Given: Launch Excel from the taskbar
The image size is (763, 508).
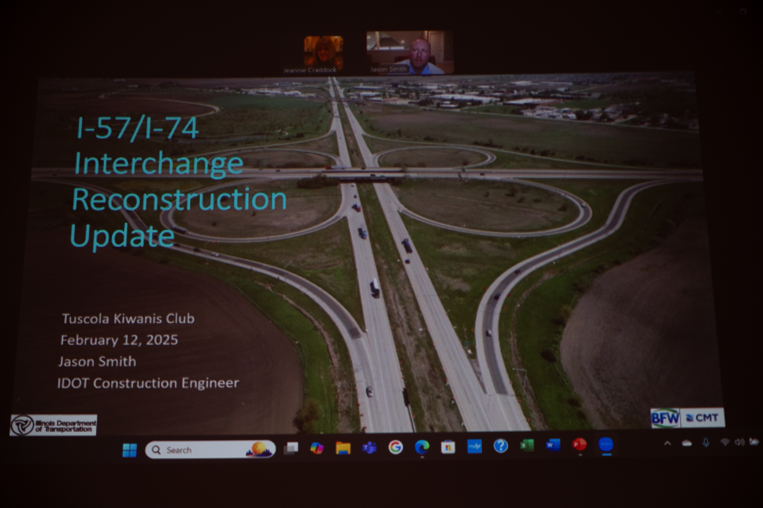Looking at the screenshot, I should (527, 445).
